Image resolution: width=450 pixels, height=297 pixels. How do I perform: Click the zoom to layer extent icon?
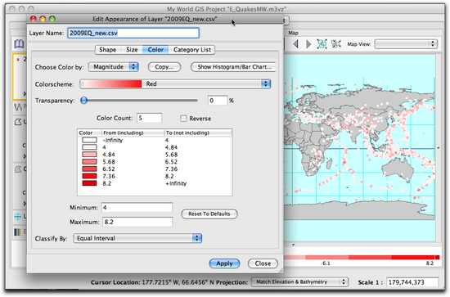(x=336, y=44)
